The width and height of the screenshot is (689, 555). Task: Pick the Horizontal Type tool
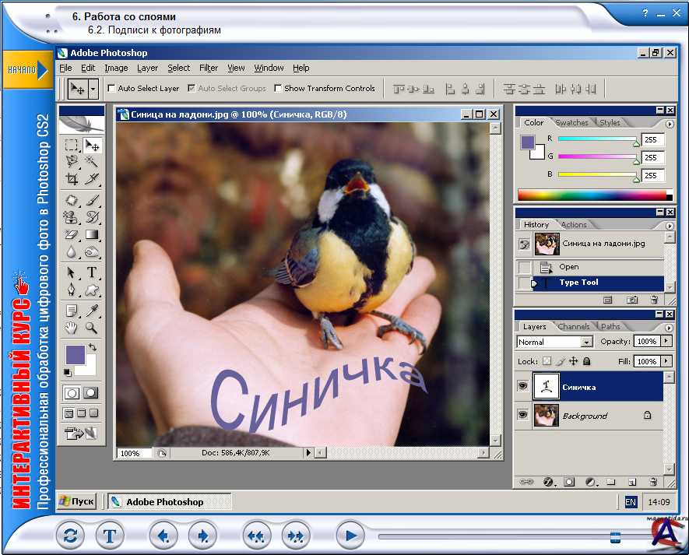(x=92, y=272)
